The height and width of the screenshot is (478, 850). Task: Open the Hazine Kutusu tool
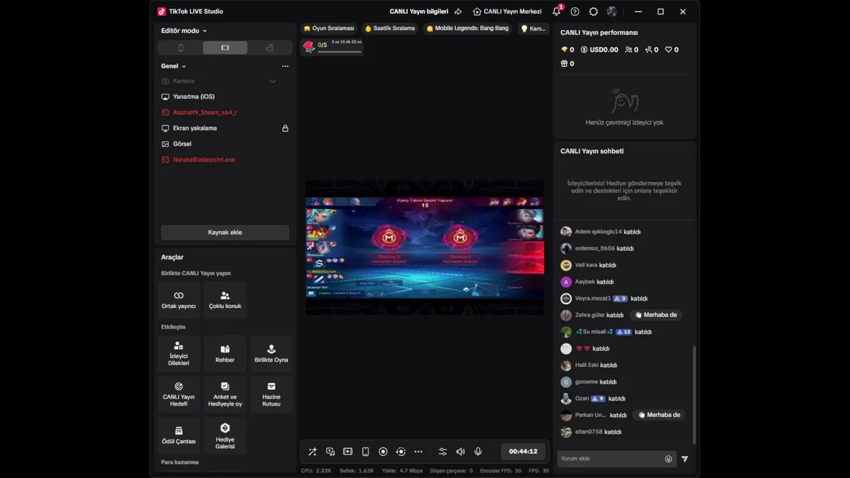pyautogui.click(x=271, y=394)
